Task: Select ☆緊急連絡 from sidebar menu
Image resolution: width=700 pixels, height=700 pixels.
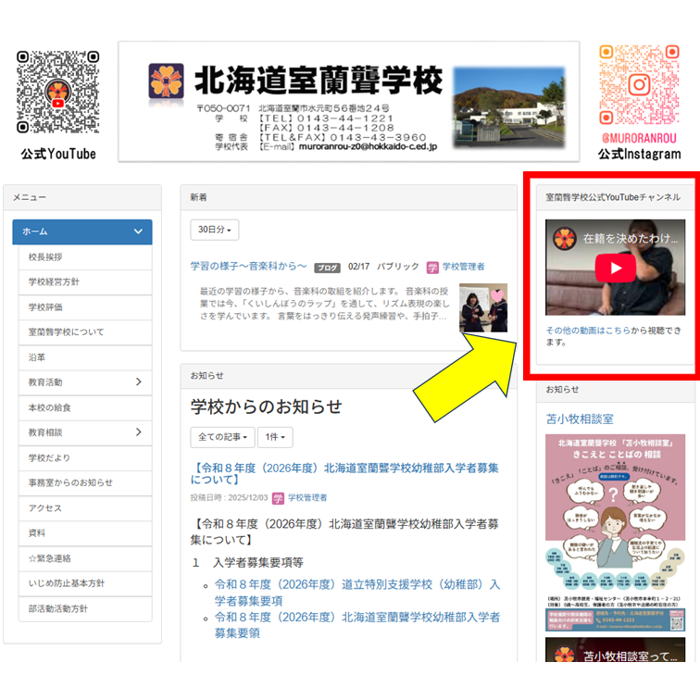Action: click(x=50, y=558)
